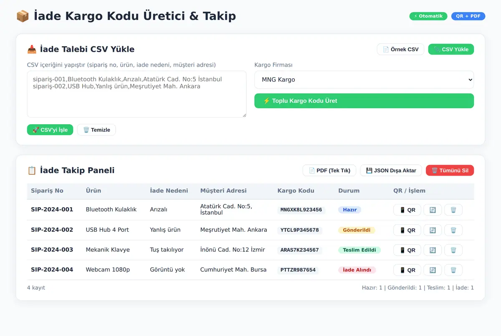Click return reason Görüntü yok

point(167,270)
